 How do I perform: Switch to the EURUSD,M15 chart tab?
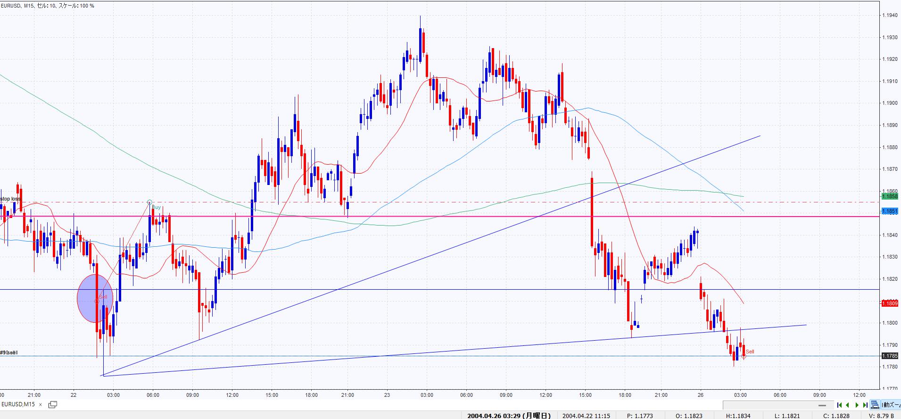pos(18,404)
